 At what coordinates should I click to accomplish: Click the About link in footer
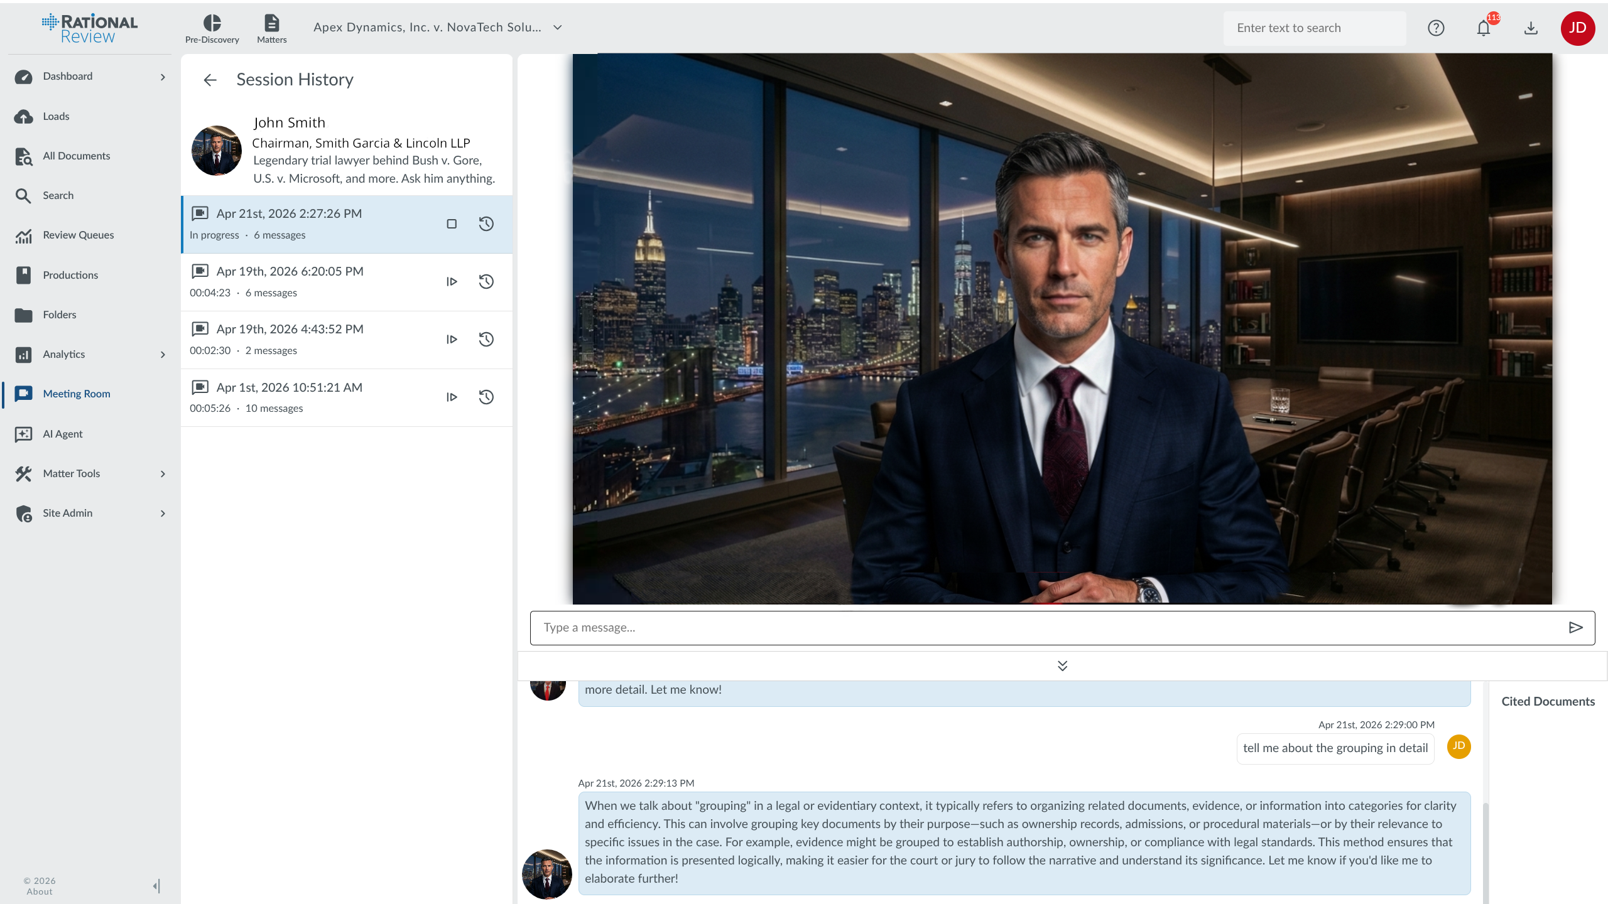(x=40, y=891)
